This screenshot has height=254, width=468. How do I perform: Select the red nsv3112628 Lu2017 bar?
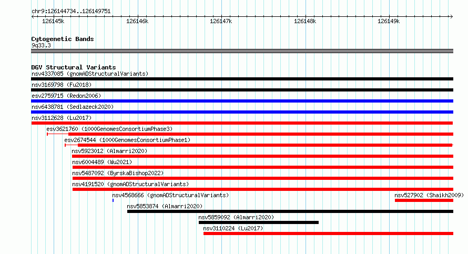click(x=242, y=123)
